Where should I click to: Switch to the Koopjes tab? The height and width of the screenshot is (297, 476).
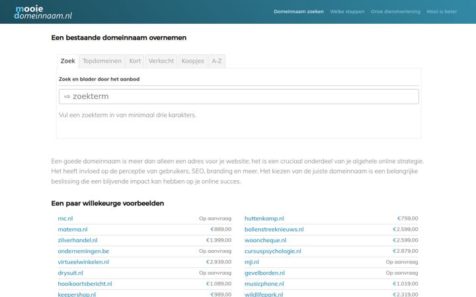point(193,61)
